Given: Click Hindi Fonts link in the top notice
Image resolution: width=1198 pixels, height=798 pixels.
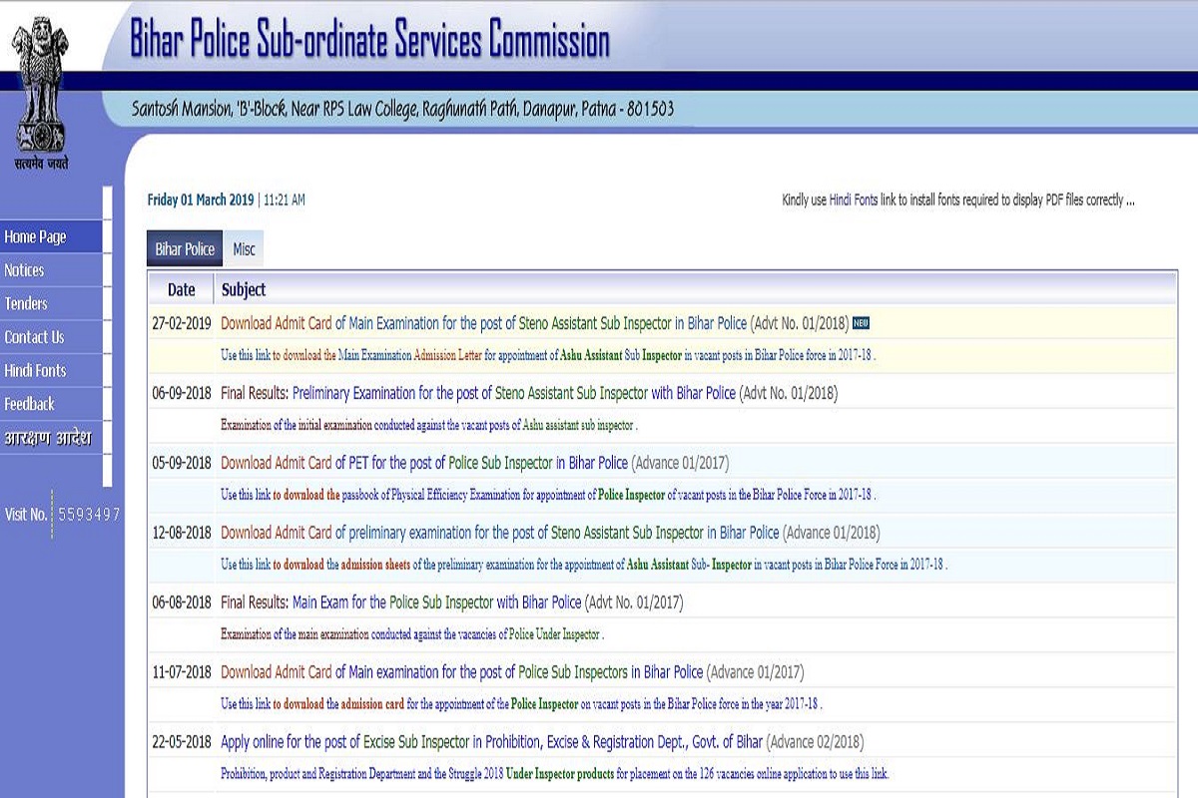Looking at the screenshot, I should [854, 200].
